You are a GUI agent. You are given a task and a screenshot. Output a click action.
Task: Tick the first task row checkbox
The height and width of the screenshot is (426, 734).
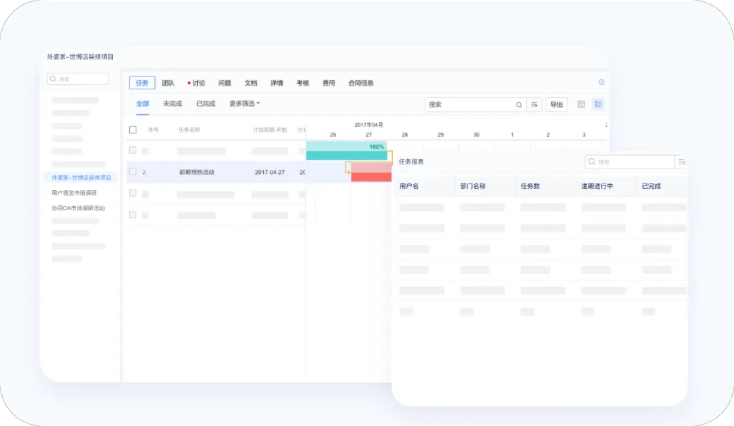click(133, 150)
